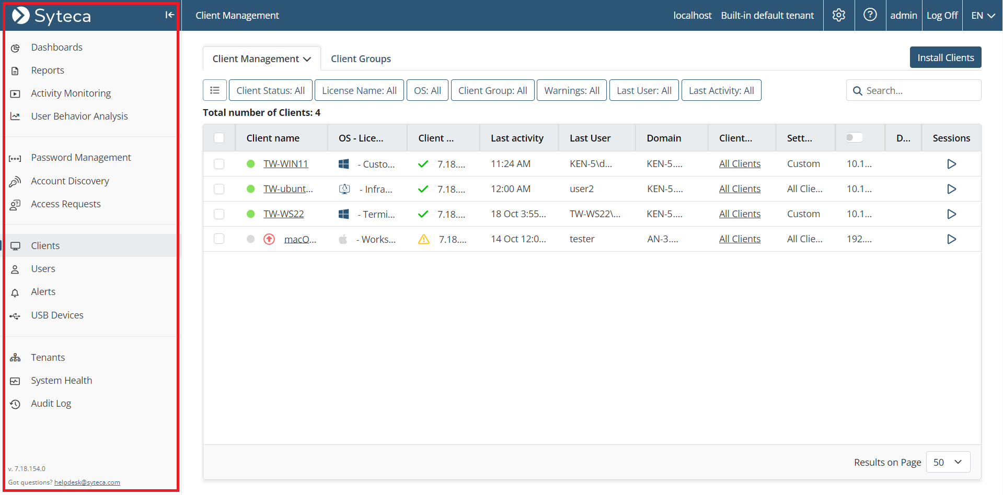Click the list view columns icon
1003x495 pixels.
tap(215, 90)
